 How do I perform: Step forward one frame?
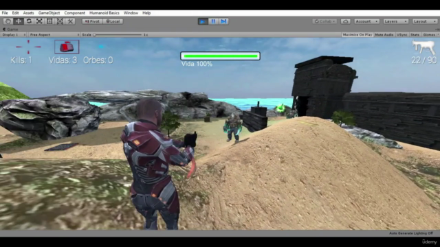pyautogui.click(x=223, y=21)
